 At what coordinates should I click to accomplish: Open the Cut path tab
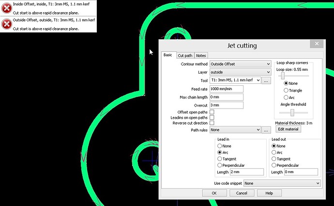pyautogui.click(x=185, y=55)
